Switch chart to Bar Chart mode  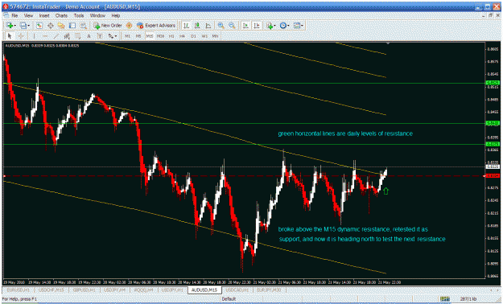186,26
